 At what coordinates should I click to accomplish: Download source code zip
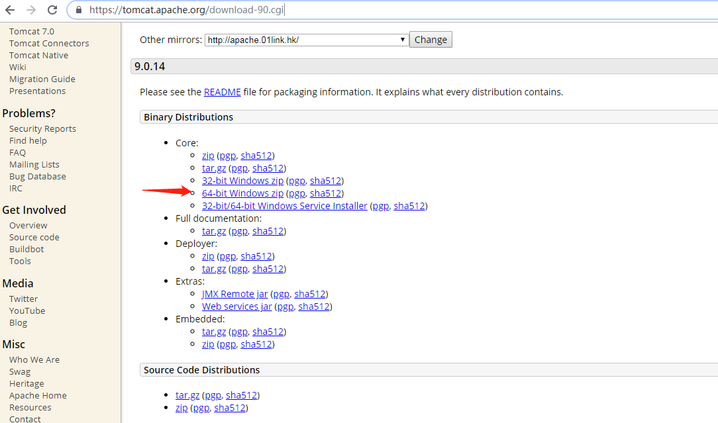[x=181, y=408]
